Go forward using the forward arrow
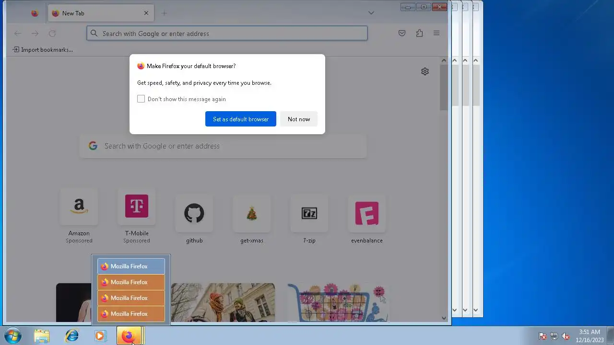 [x=35, y=33]
